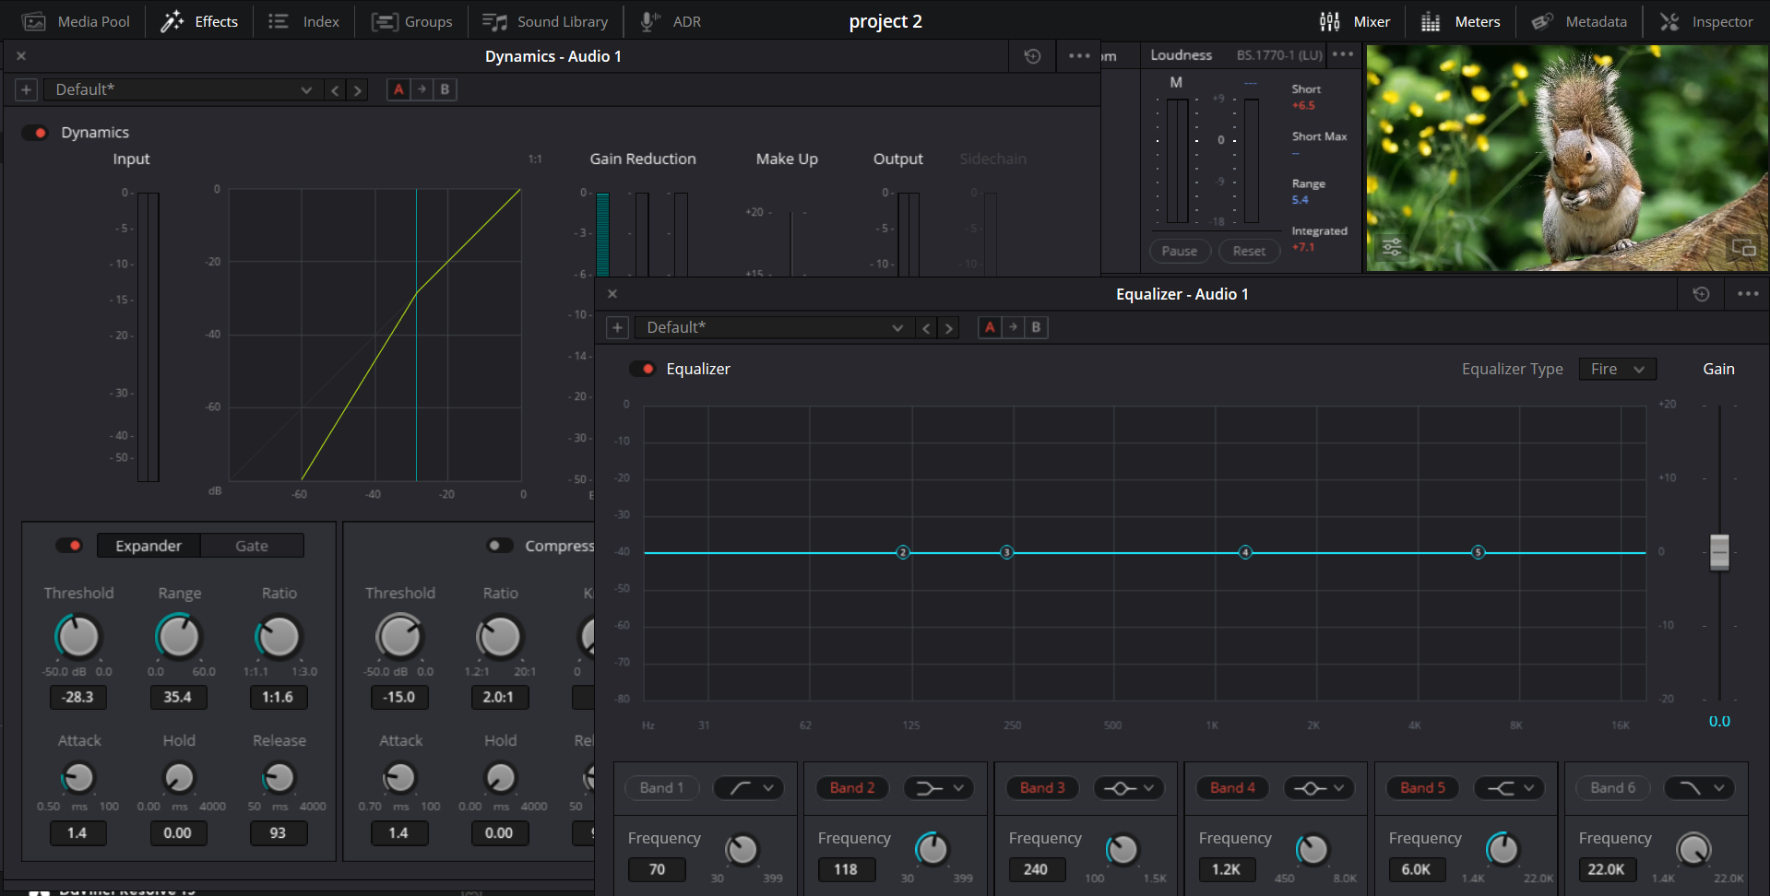Click the Equalizer Gain slider handle
1770x896 pixels.
1719,552
